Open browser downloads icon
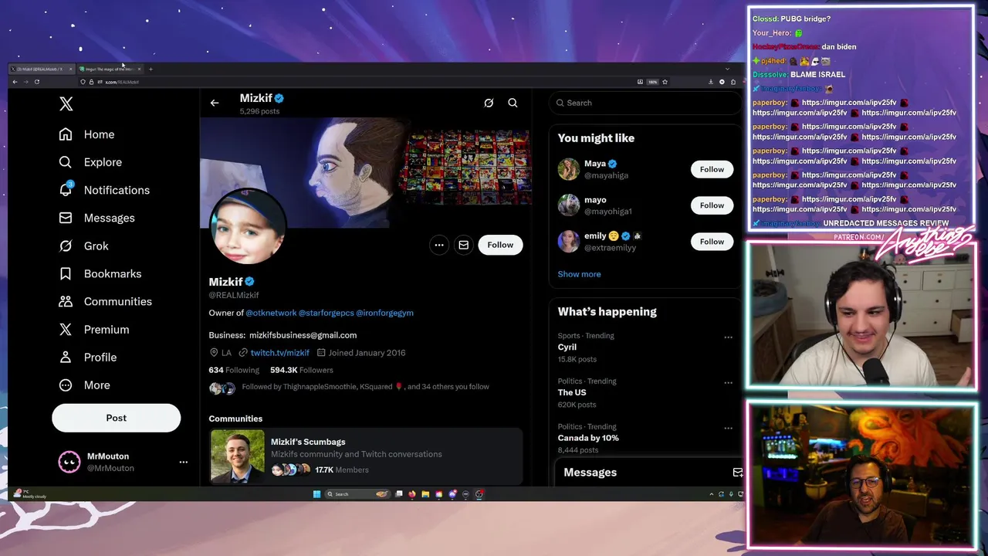Image resolution: width=988 pixels, height=556 pixels. tap(711, 82)
